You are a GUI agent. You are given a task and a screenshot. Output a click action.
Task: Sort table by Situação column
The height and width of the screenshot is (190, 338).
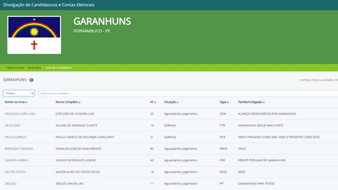tap(171, 102)
